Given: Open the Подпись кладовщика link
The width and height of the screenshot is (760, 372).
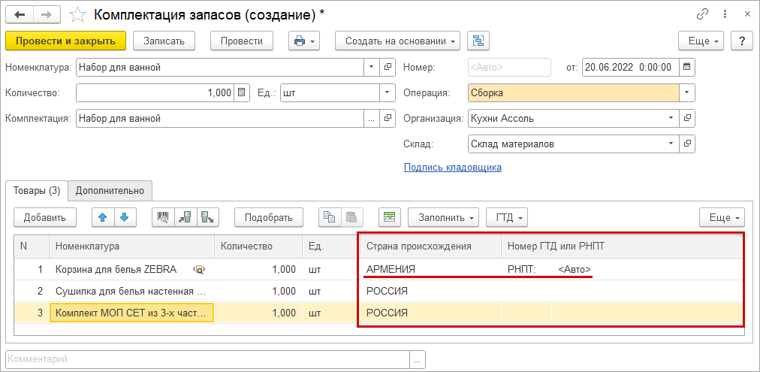Looking at the screenshot, I should click(x=452, y=167).
